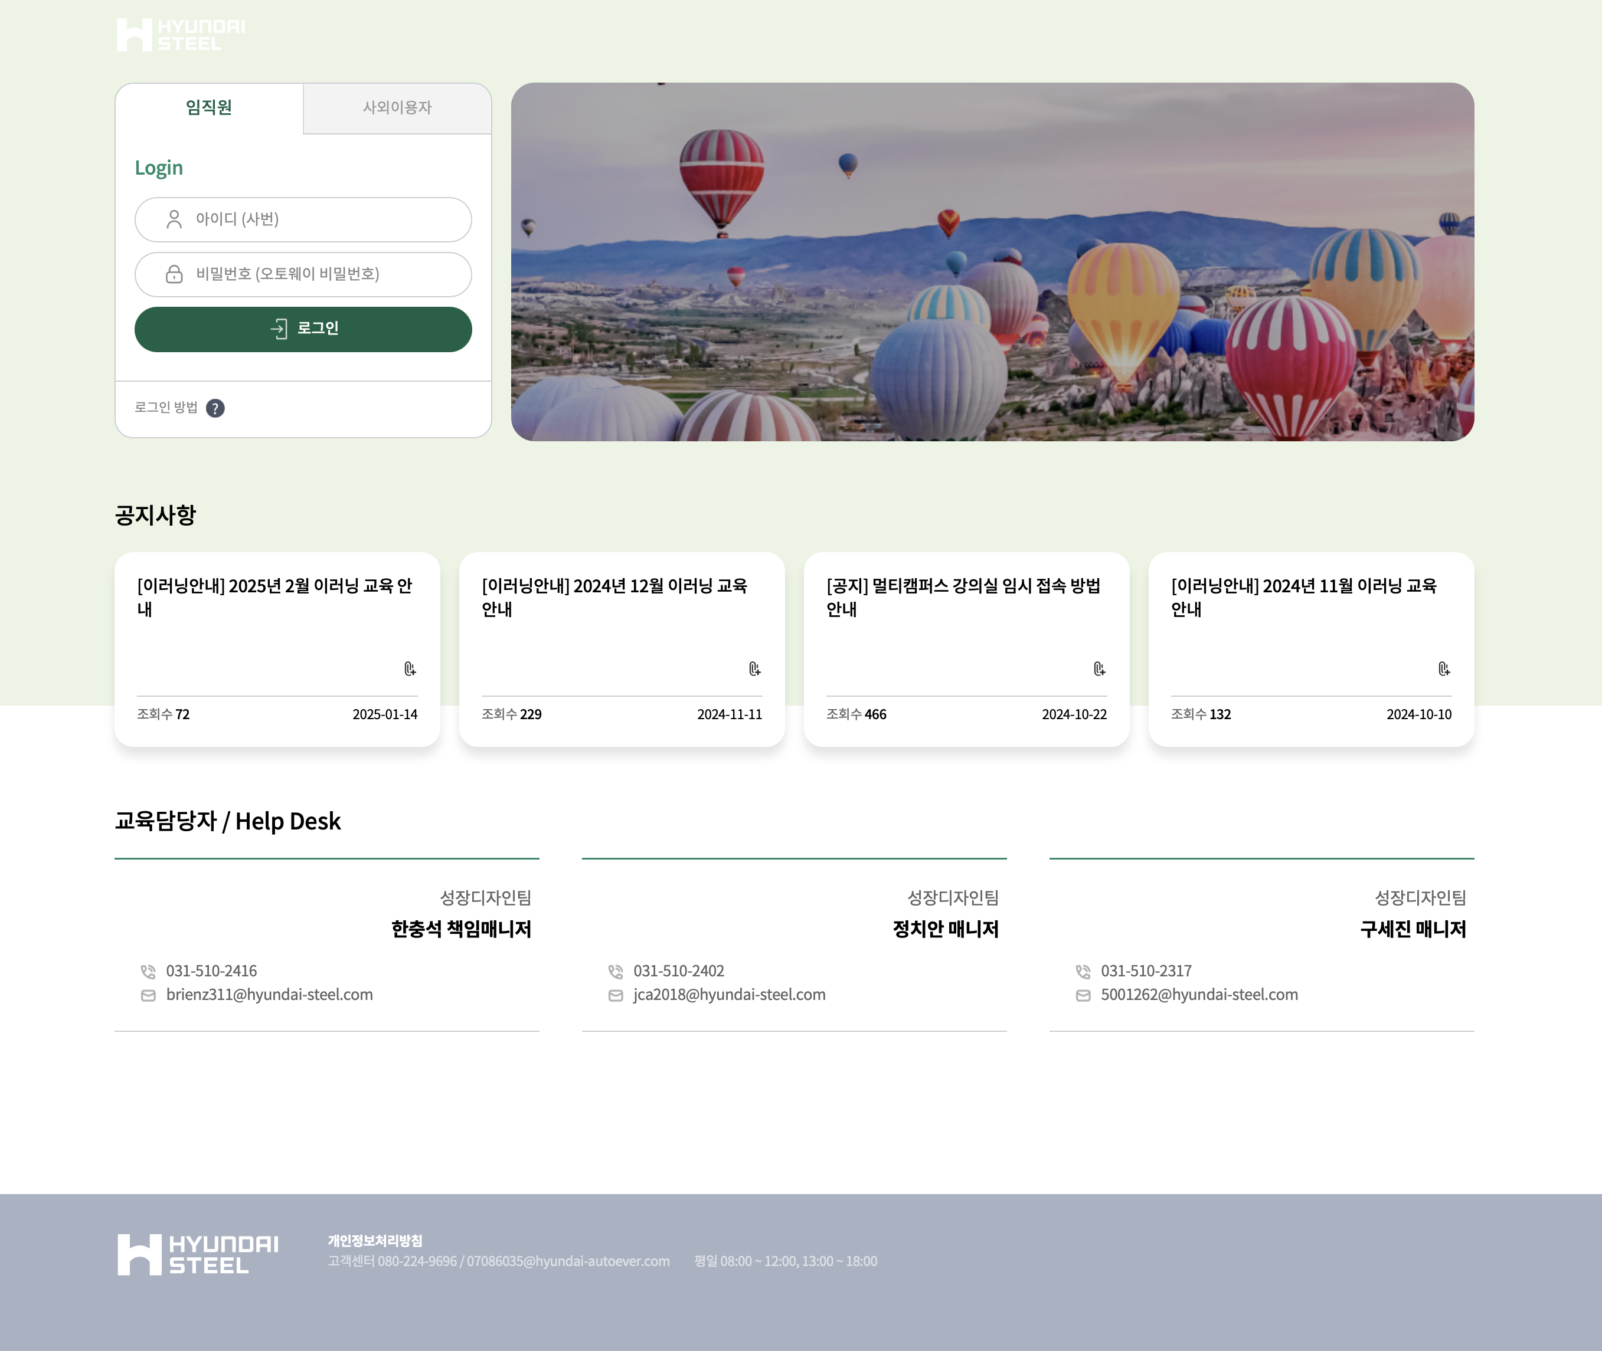Click phone icon beside 031-510-2317

click(x=1083, y=972)
